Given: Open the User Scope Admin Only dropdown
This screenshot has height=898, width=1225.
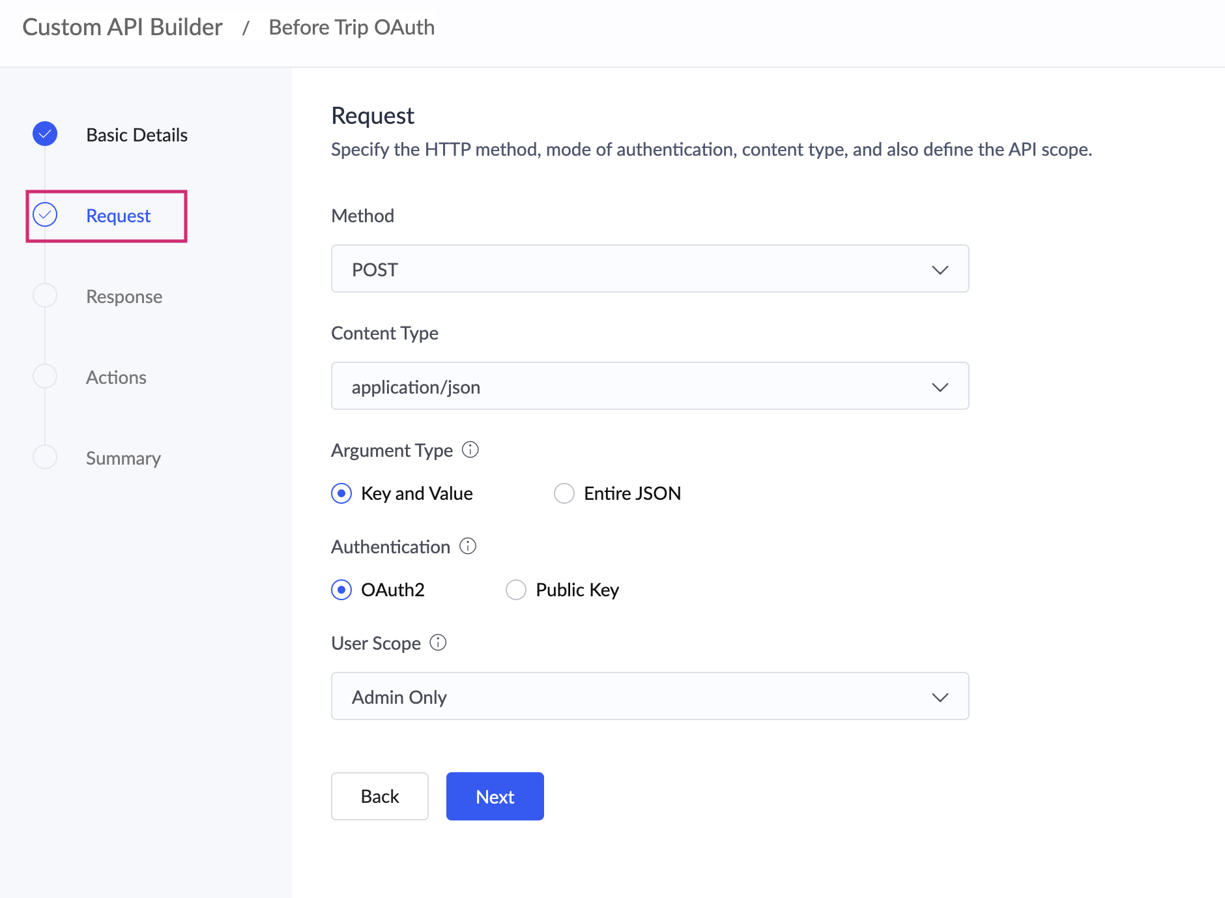Looking at the screenshot, I should 650,697.
